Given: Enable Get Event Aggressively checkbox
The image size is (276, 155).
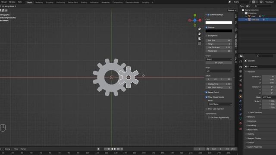Looking at the screenshot, I should tap(209, 118).
